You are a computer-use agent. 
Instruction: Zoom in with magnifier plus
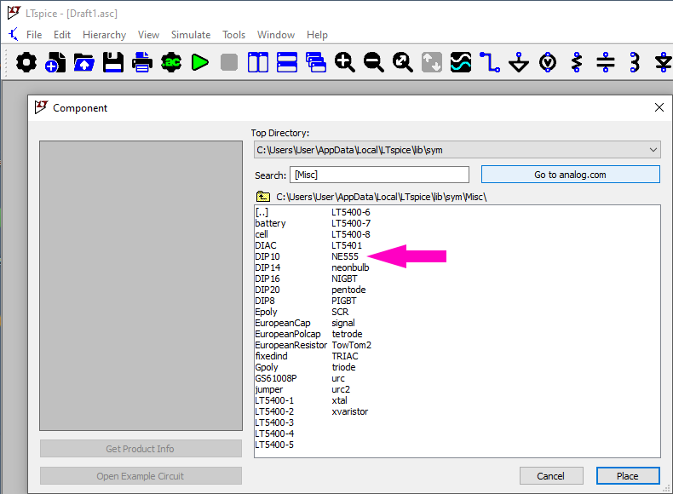[345, 63]
